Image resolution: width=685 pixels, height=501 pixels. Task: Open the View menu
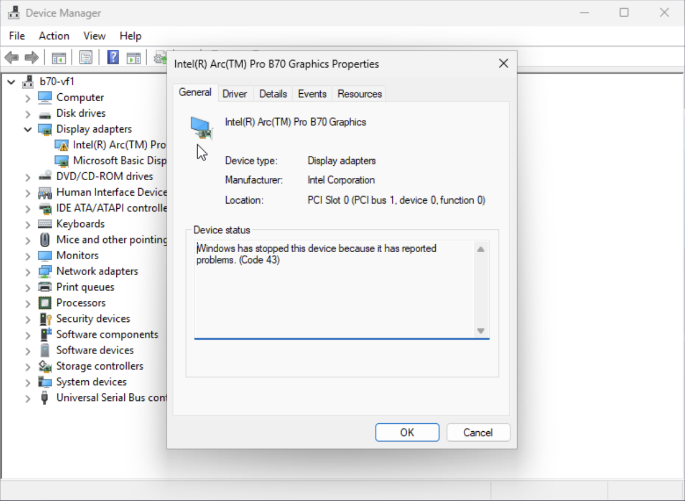94,36
